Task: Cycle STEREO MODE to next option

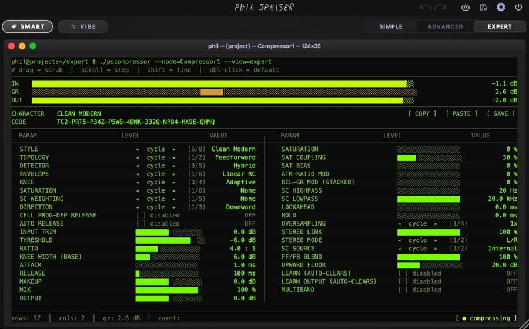Action: tap(436, 240)
